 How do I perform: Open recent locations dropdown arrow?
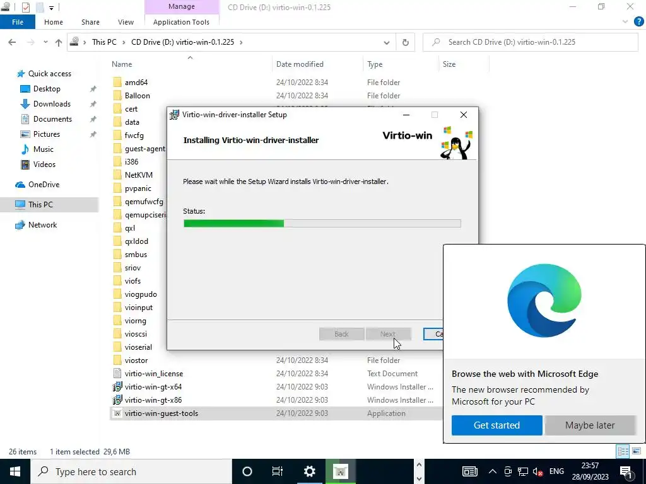(x=45, y=42)
